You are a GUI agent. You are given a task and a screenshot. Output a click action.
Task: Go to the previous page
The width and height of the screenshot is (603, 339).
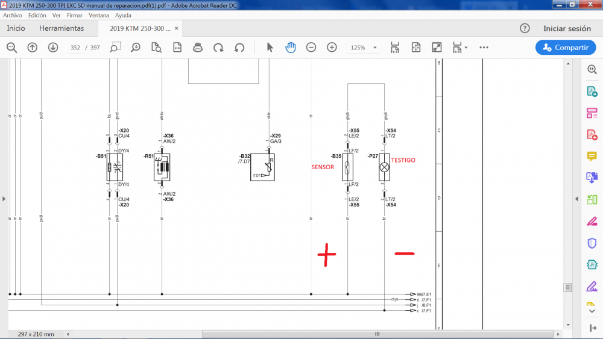tap(33, 48)
